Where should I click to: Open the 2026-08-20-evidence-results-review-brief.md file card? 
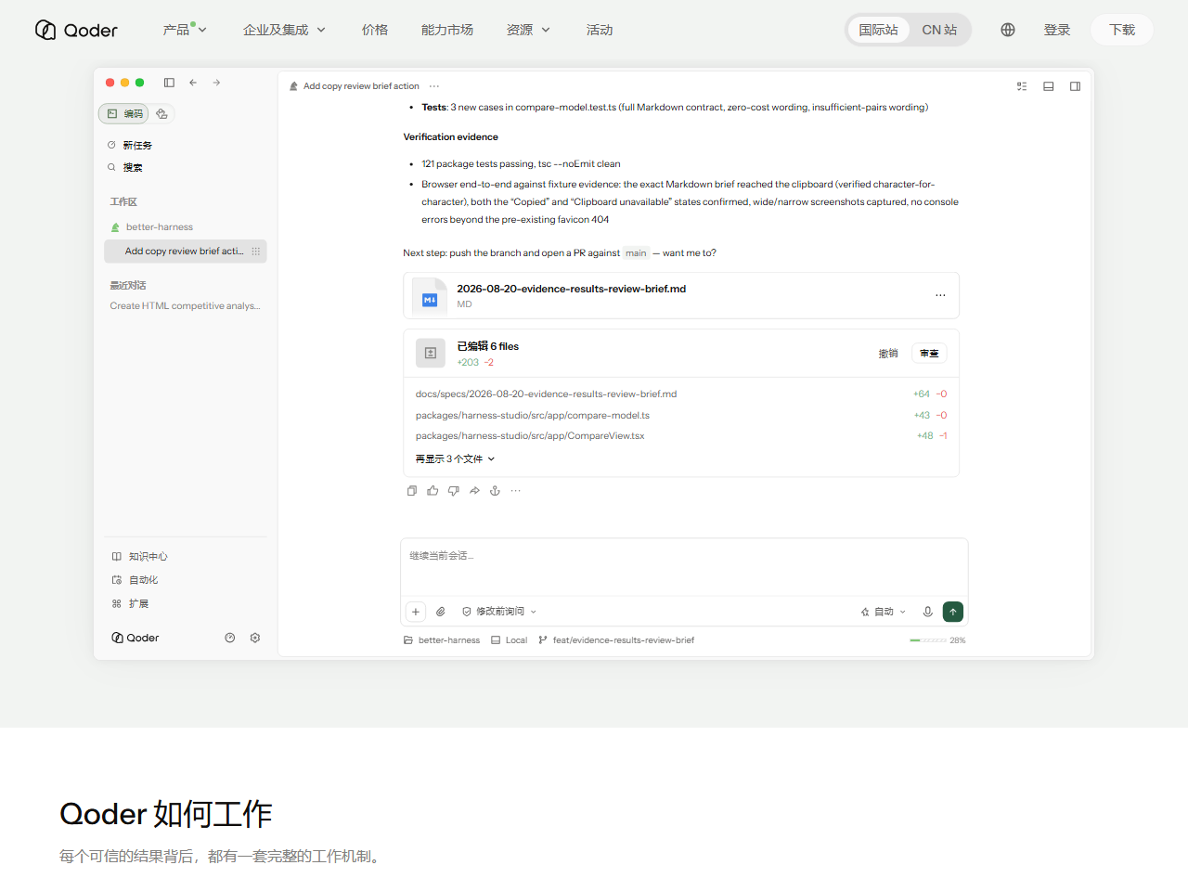(681, 295)
